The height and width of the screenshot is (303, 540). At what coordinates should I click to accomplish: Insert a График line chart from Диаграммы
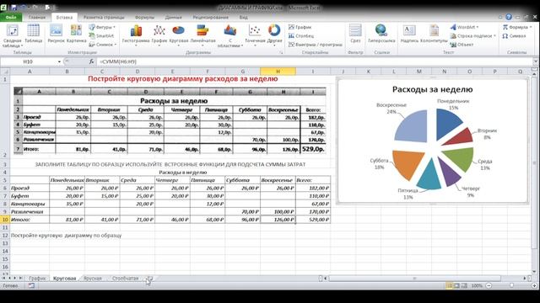pos(159,35)
